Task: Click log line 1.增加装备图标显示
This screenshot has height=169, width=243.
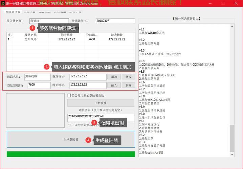Action: [152, 86]
